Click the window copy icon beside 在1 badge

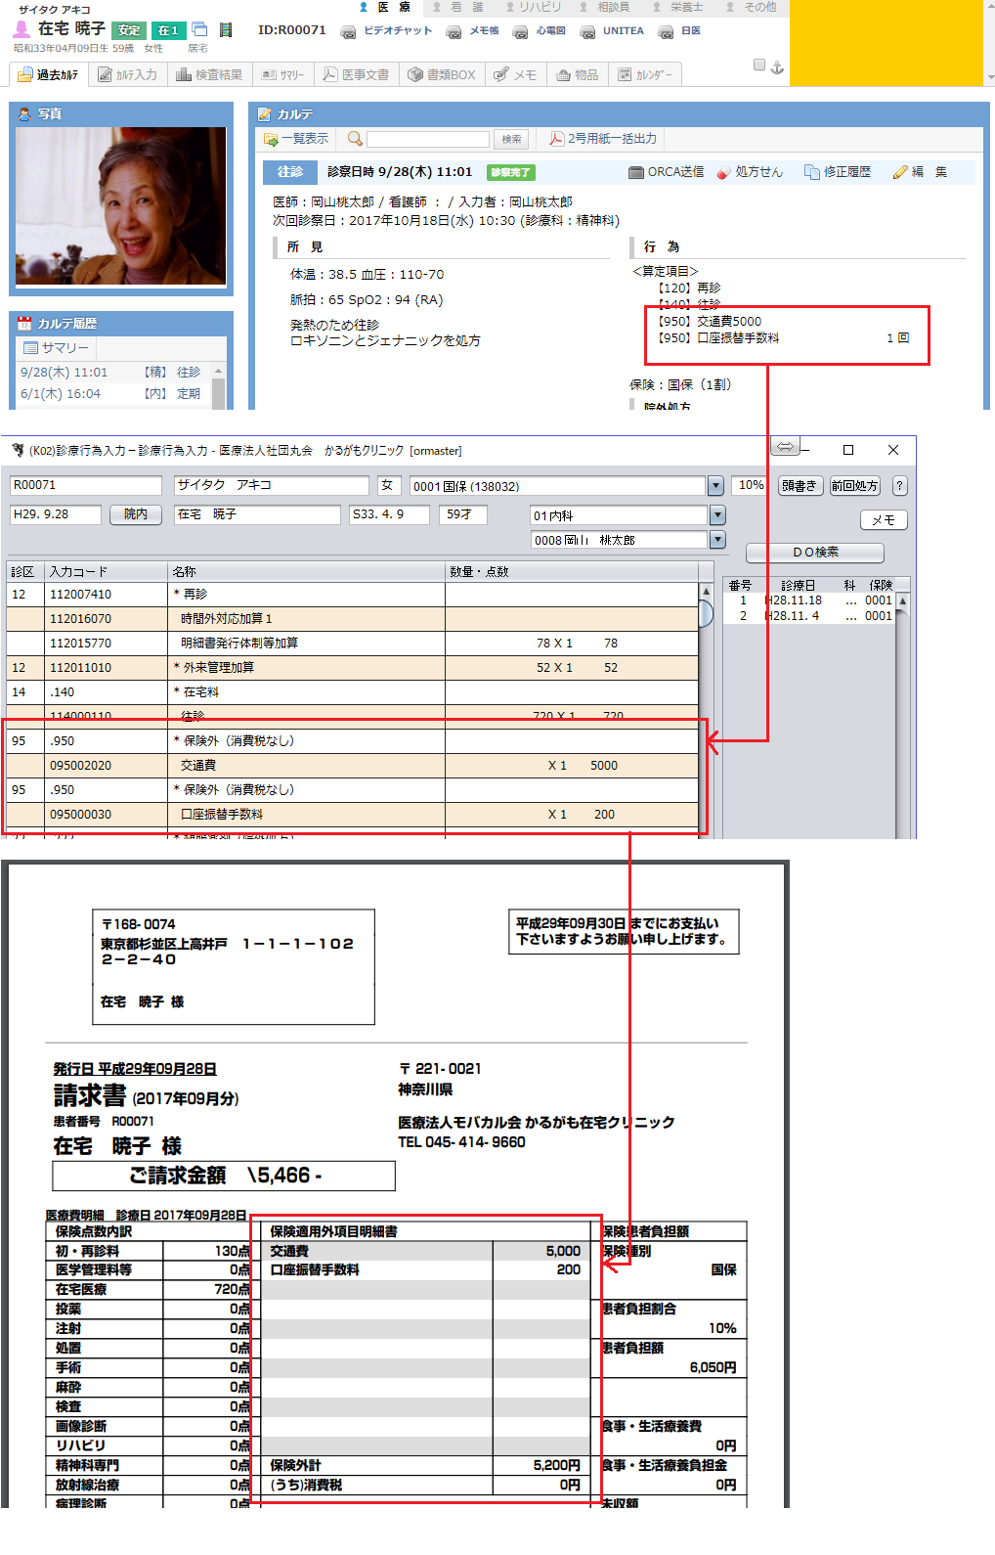tap(199, 29)
